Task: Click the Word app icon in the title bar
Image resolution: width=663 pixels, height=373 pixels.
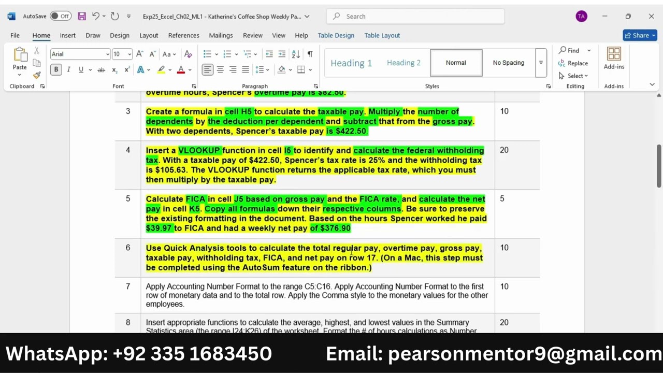Action: point(11,16)
